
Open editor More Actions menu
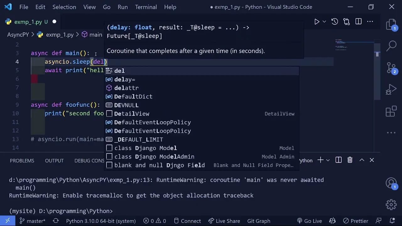tap(370, 22)
